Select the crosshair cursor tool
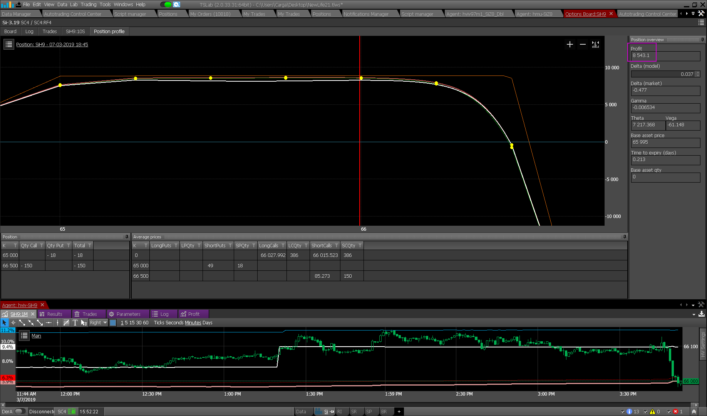Image resolution: width=707 pixels, height=416 pixels. pyautogui.click(x=13, y=323)
